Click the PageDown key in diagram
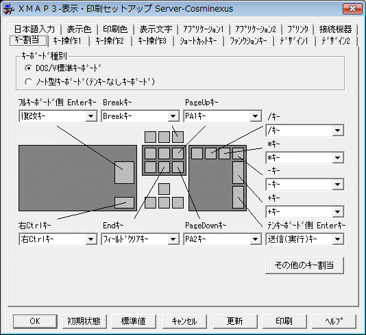366x335 pixels. [x=178, y=167]
